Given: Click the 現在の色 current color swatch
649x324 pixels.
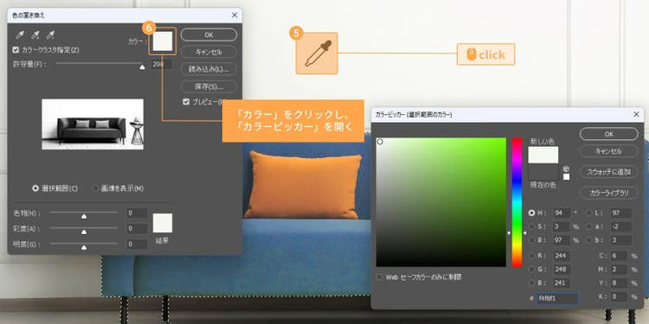Looking at the screenshot, I should tap(543, 172).
